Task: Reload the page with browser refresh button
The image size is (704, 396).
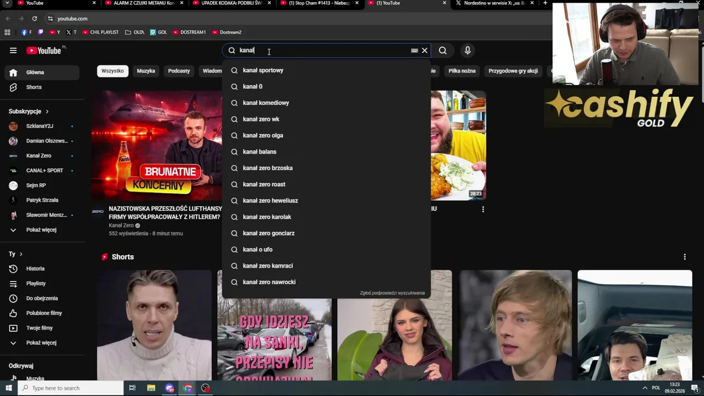Action: pos(34,19)
